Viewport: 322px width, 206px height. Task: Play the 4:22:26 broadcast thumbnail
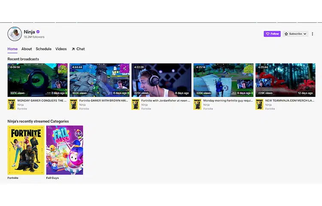coord(161,80)
